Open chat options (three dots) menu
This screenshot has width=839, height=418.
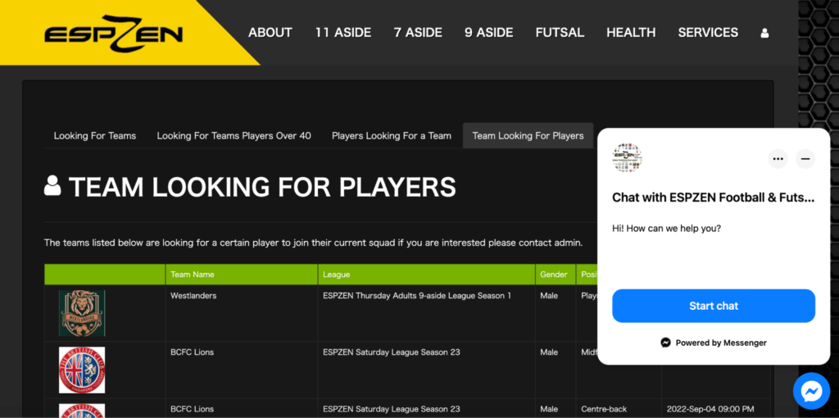click(x=778, y=159)
